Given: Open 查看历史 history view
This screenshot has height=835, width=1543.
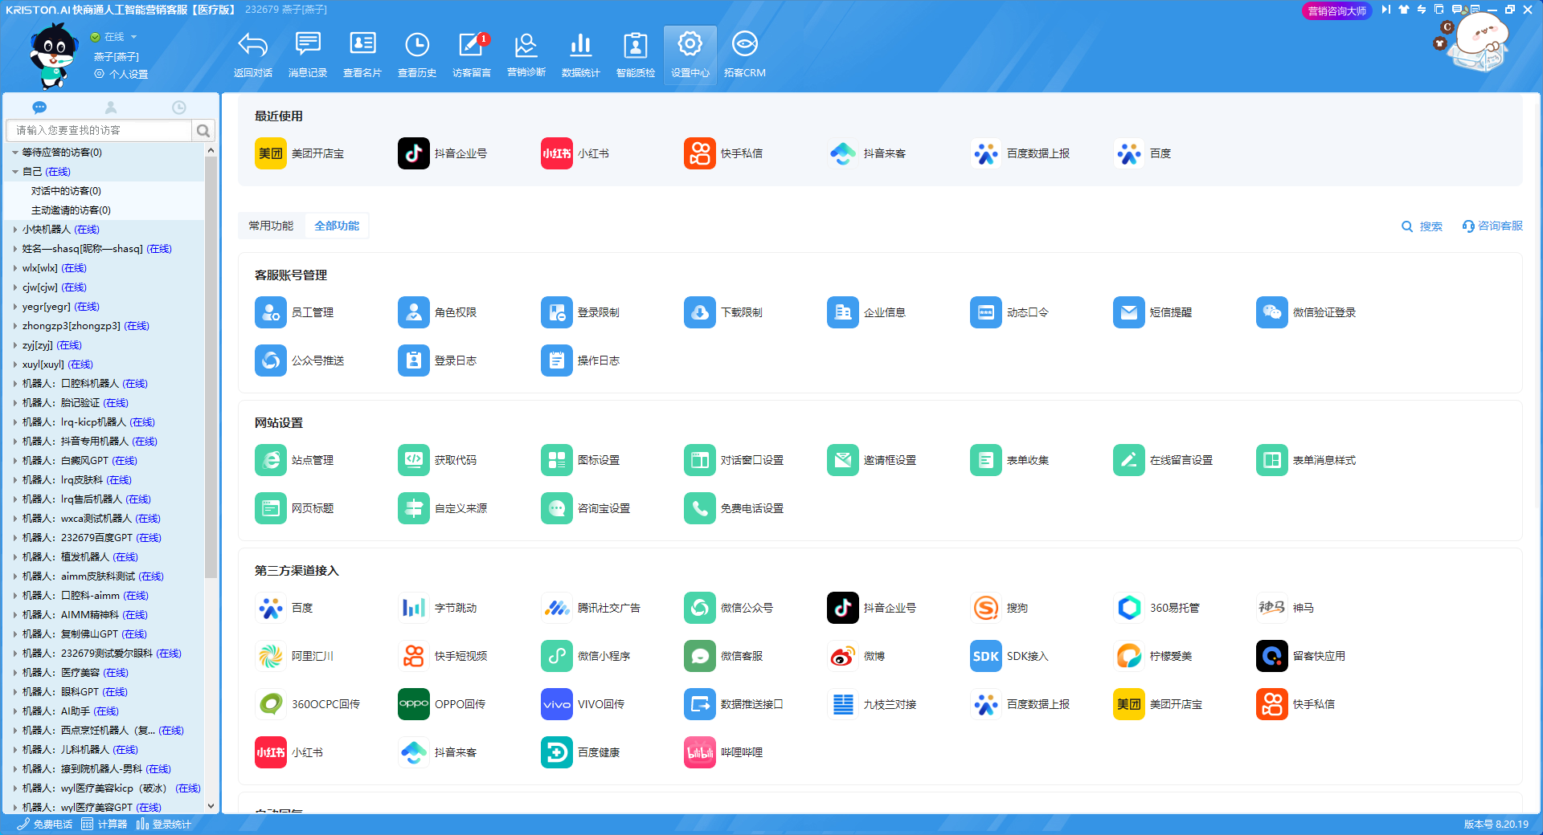Looking at the screenshot, I should 417,55.
